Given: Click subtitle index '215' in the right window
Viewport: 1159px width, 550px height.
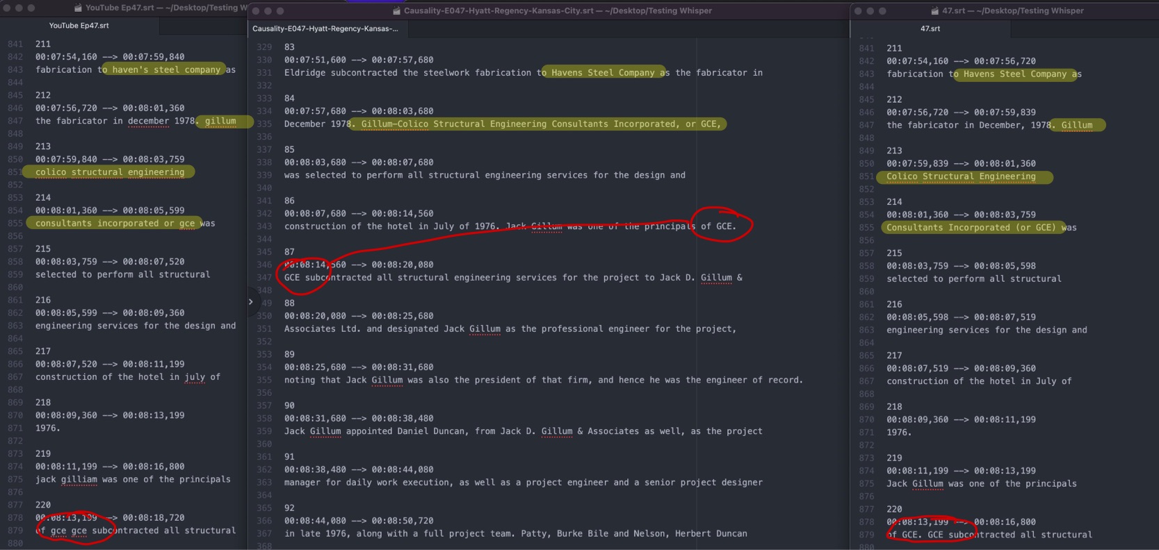Looking at the screenshot, I should point(894,253).
